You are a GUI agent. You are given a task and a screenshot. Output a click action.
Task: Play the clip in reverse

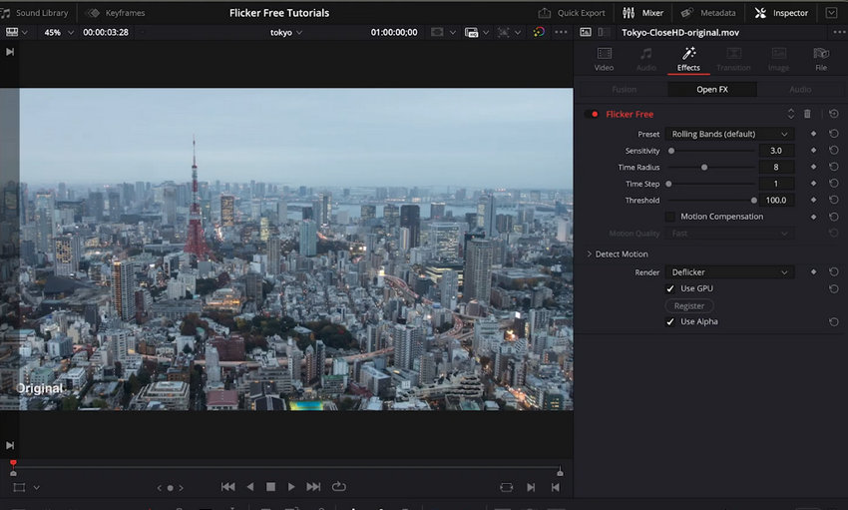tap(249, 487)
